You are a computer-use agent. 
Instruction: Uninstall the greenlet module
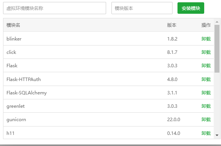(206, 106)
